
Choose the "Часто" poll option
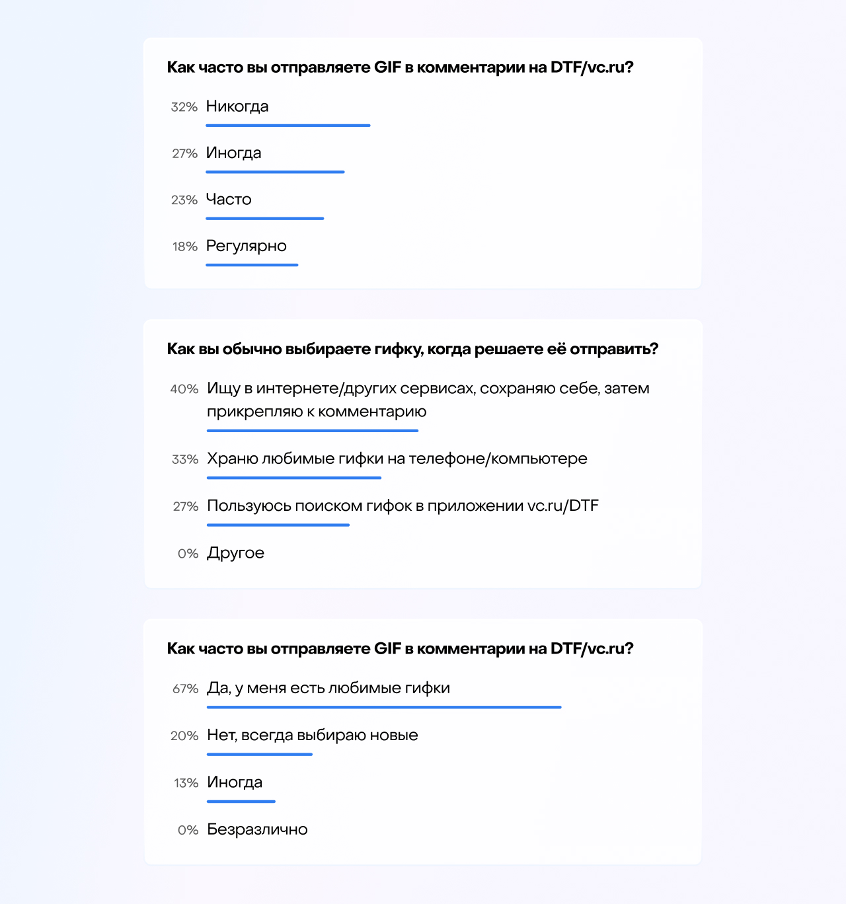[x=229, y=200]
